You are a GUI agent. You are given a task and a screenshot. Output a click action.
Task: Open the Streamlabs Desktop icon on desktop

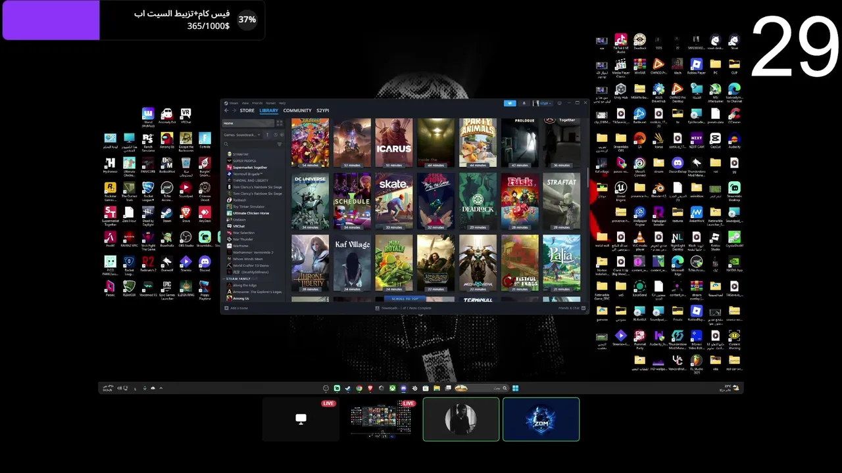point(734,191)
